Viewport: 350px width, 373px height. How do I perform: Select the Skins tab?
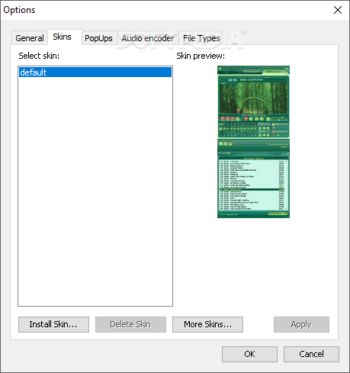(x=65, y=37)
